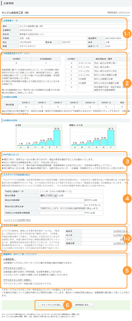This screenshot has width=132, height=321.
Task: Open the 販売先 169件 link
Action: coord(122,231)
